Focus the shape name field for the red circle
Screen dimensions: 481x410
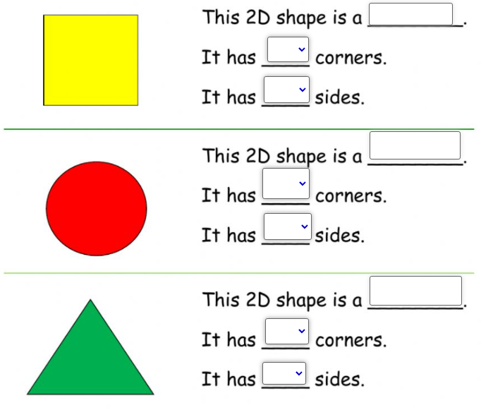point(415,145)
